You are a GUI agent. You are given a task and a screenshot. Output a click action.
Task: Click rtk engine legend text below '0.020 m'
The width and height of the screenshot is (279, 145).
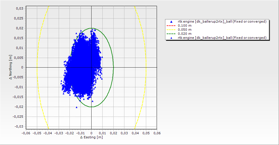pos(222,38)
